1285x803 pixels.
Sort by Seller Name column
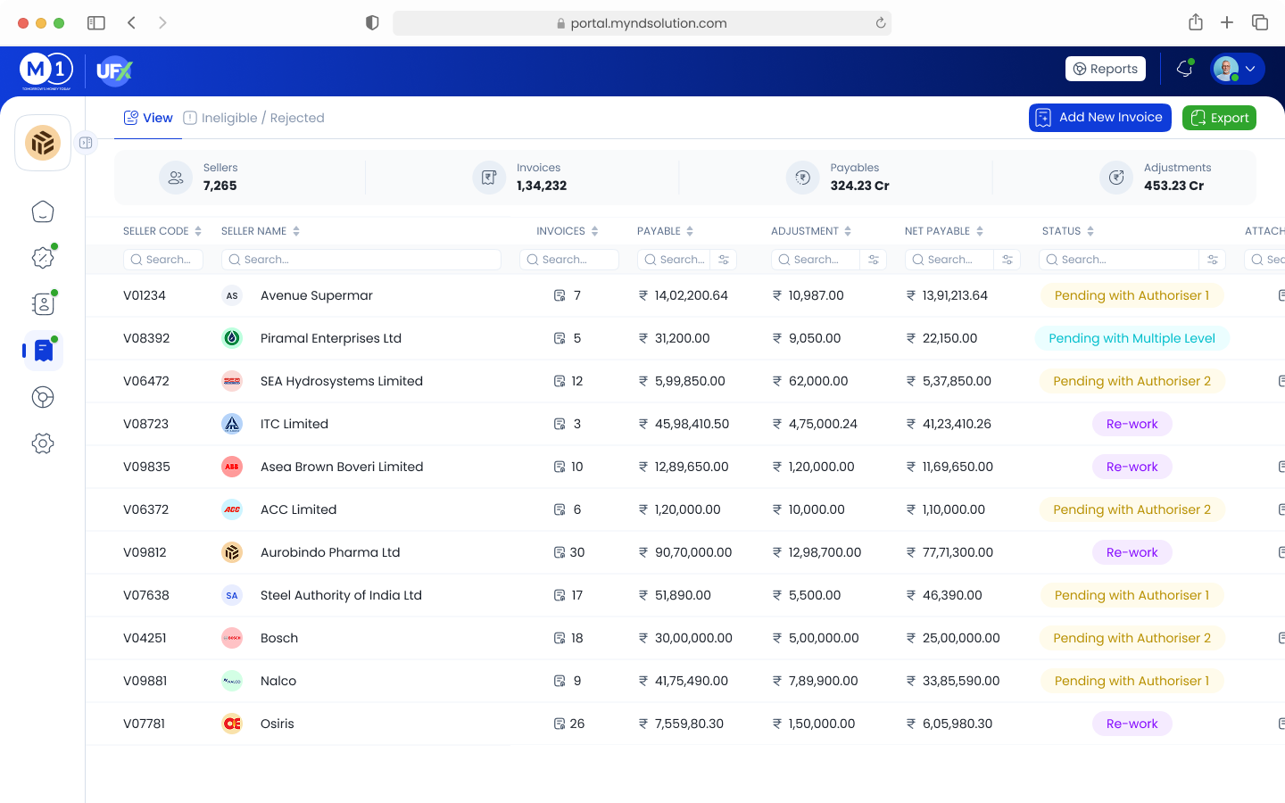(x=296, y=231)
